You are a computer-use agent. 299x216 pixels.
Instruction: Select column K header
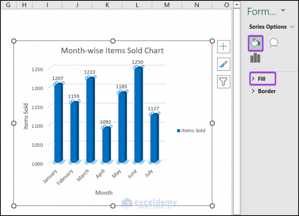pyautogui.click(x=107, y=5)
